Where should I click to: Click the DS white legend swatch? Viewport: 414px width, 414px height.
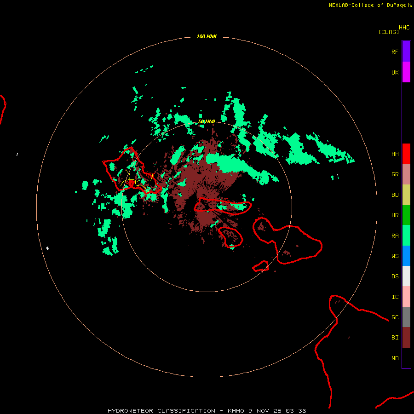[x=406, y=276]
